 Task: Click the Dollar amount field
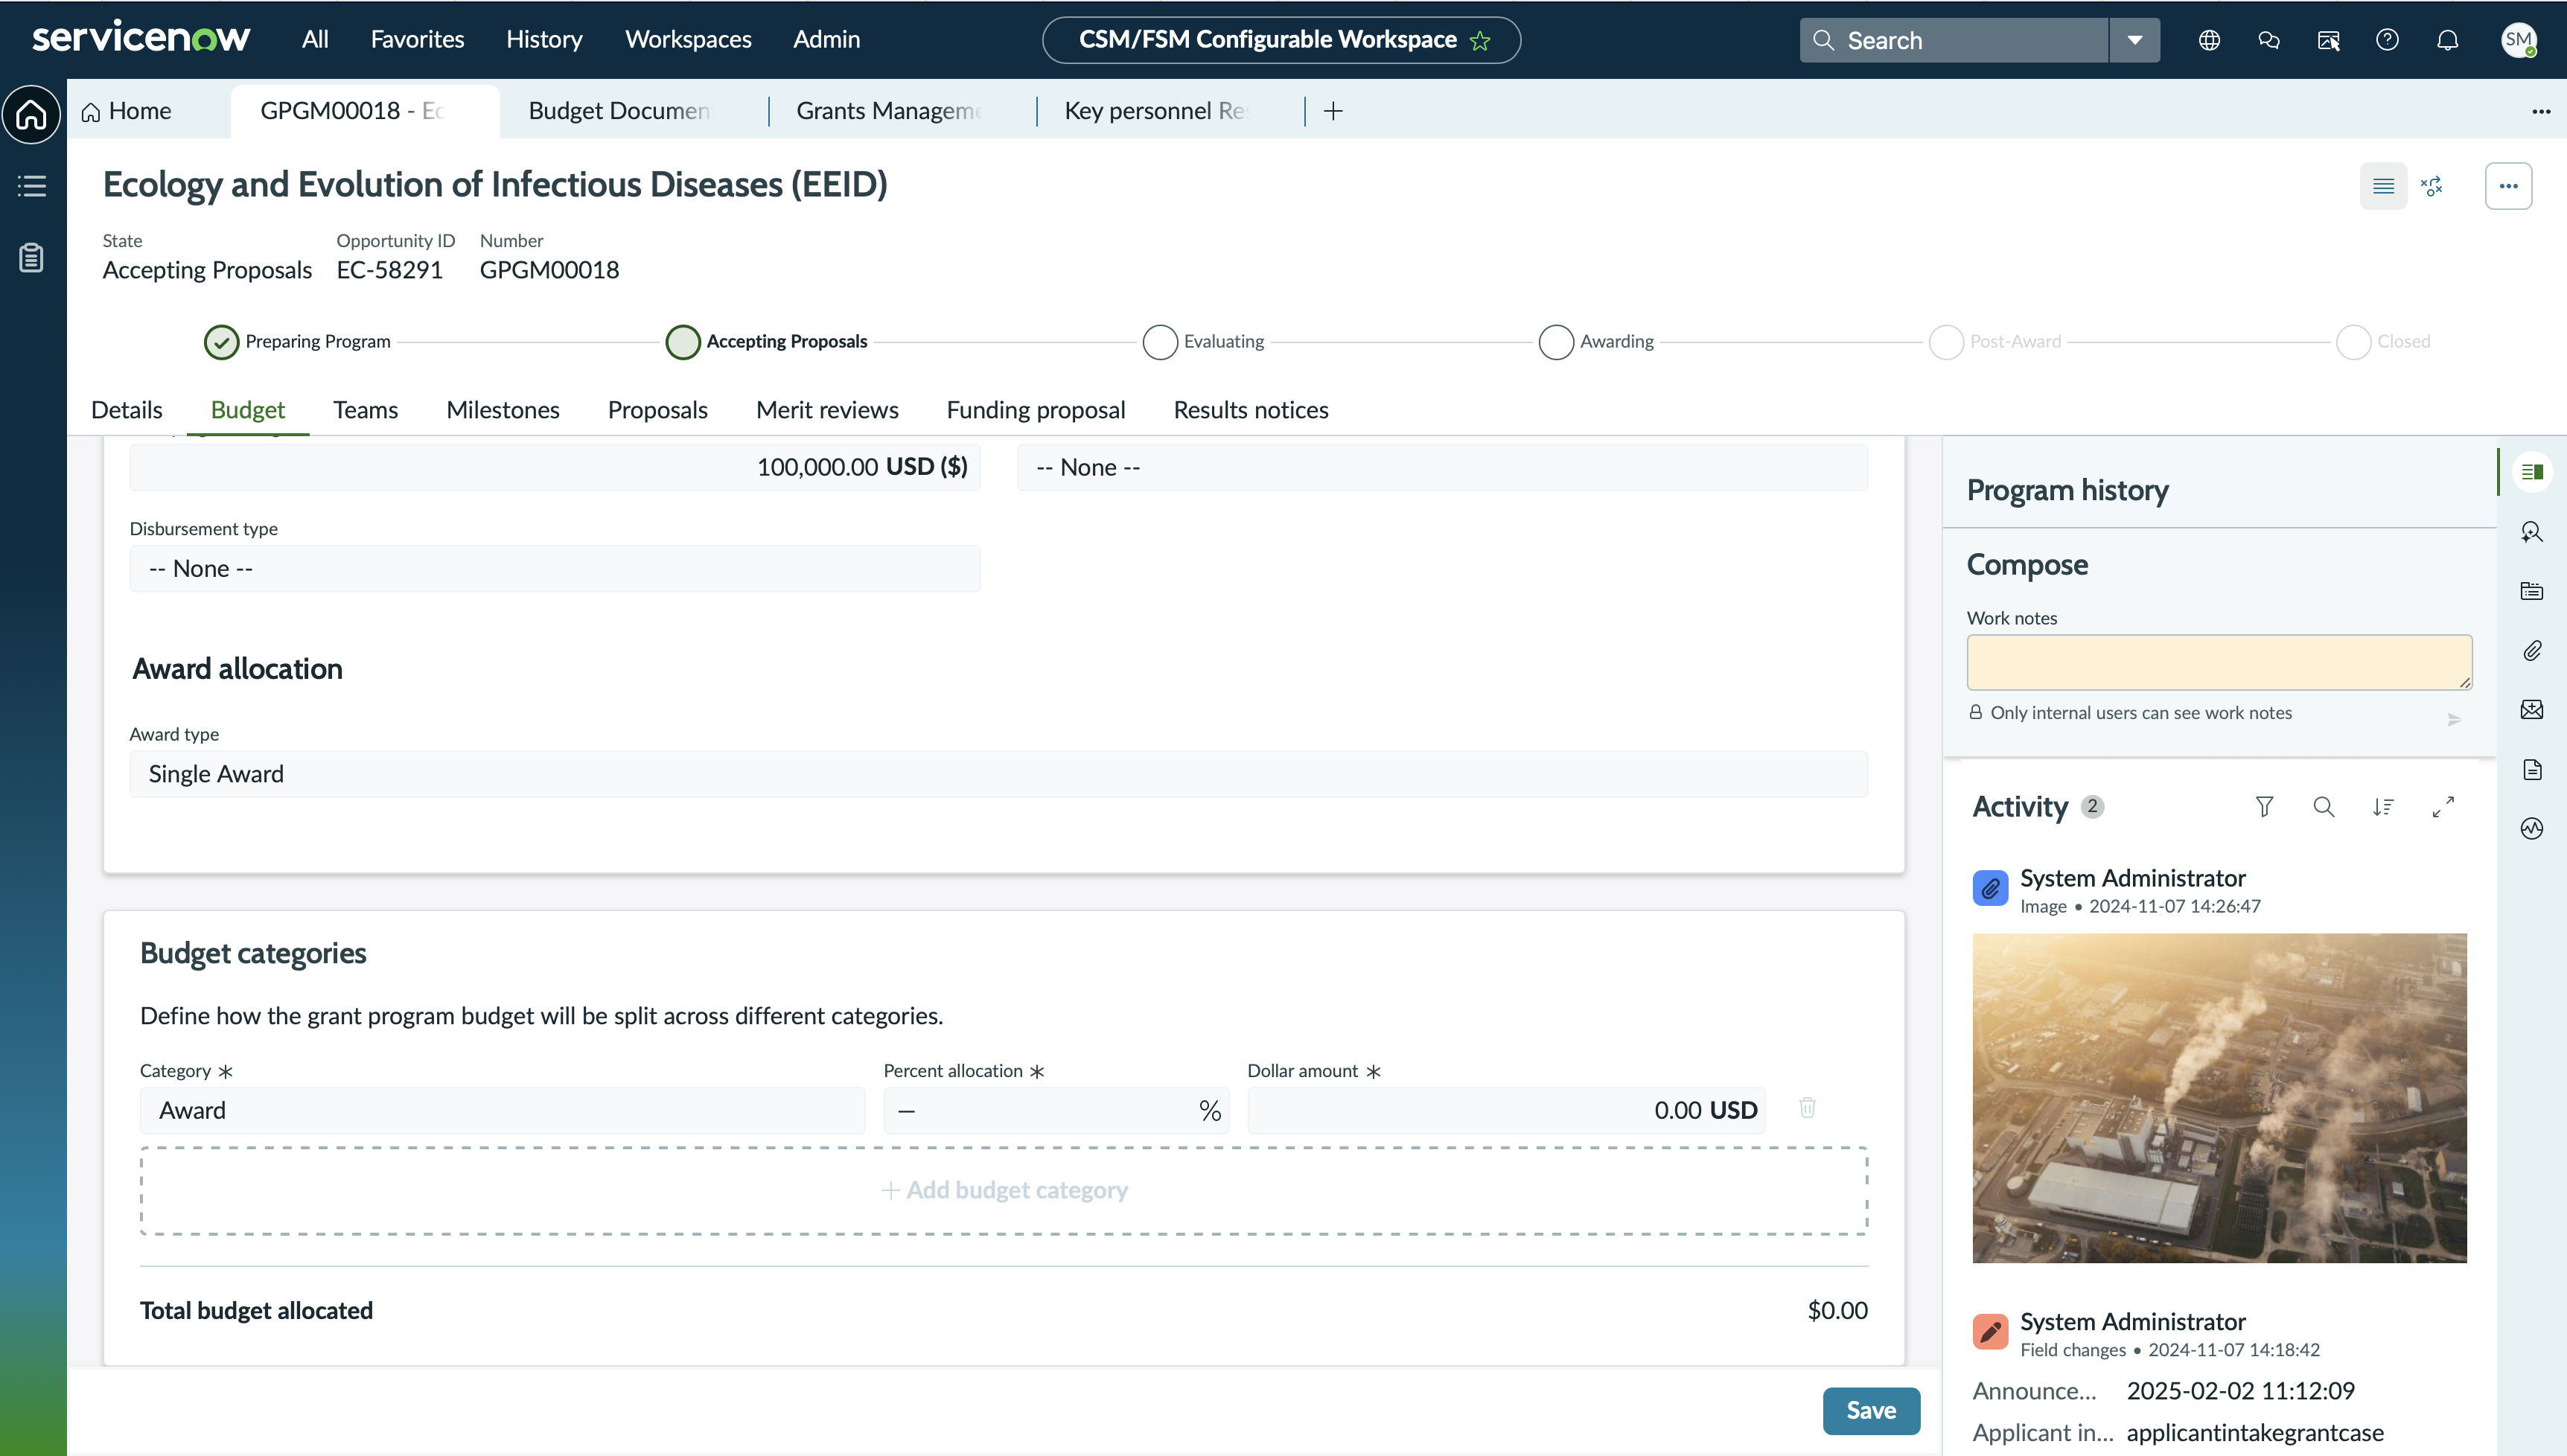[1506, 1110]
